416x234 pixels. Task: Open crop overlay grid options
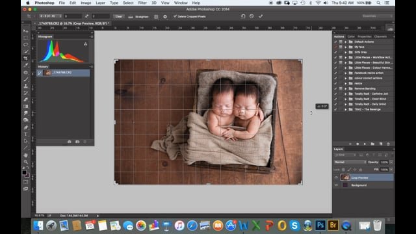(156, 16)
